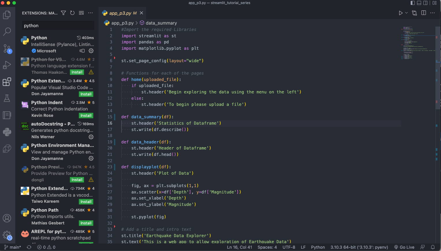Click line number 16 in the gutter

[x=110, y=123]
